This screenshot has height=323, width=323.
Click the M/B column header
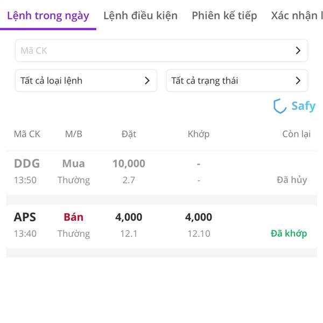74,134
